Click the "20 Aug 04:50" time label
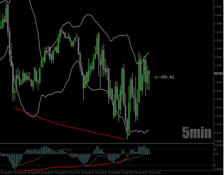The image size is (224, 175). pyautogui.click(x=20, y=173)
